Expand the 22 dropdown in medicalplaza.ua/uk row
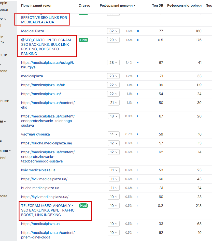This screenshot has width=212, height=241. coord(114,85)
